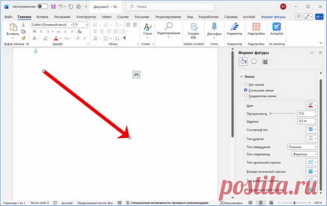The image size is (327, 206).
Task: Toggle the Автосохранение switch
Action: click(x=43, y=6)
